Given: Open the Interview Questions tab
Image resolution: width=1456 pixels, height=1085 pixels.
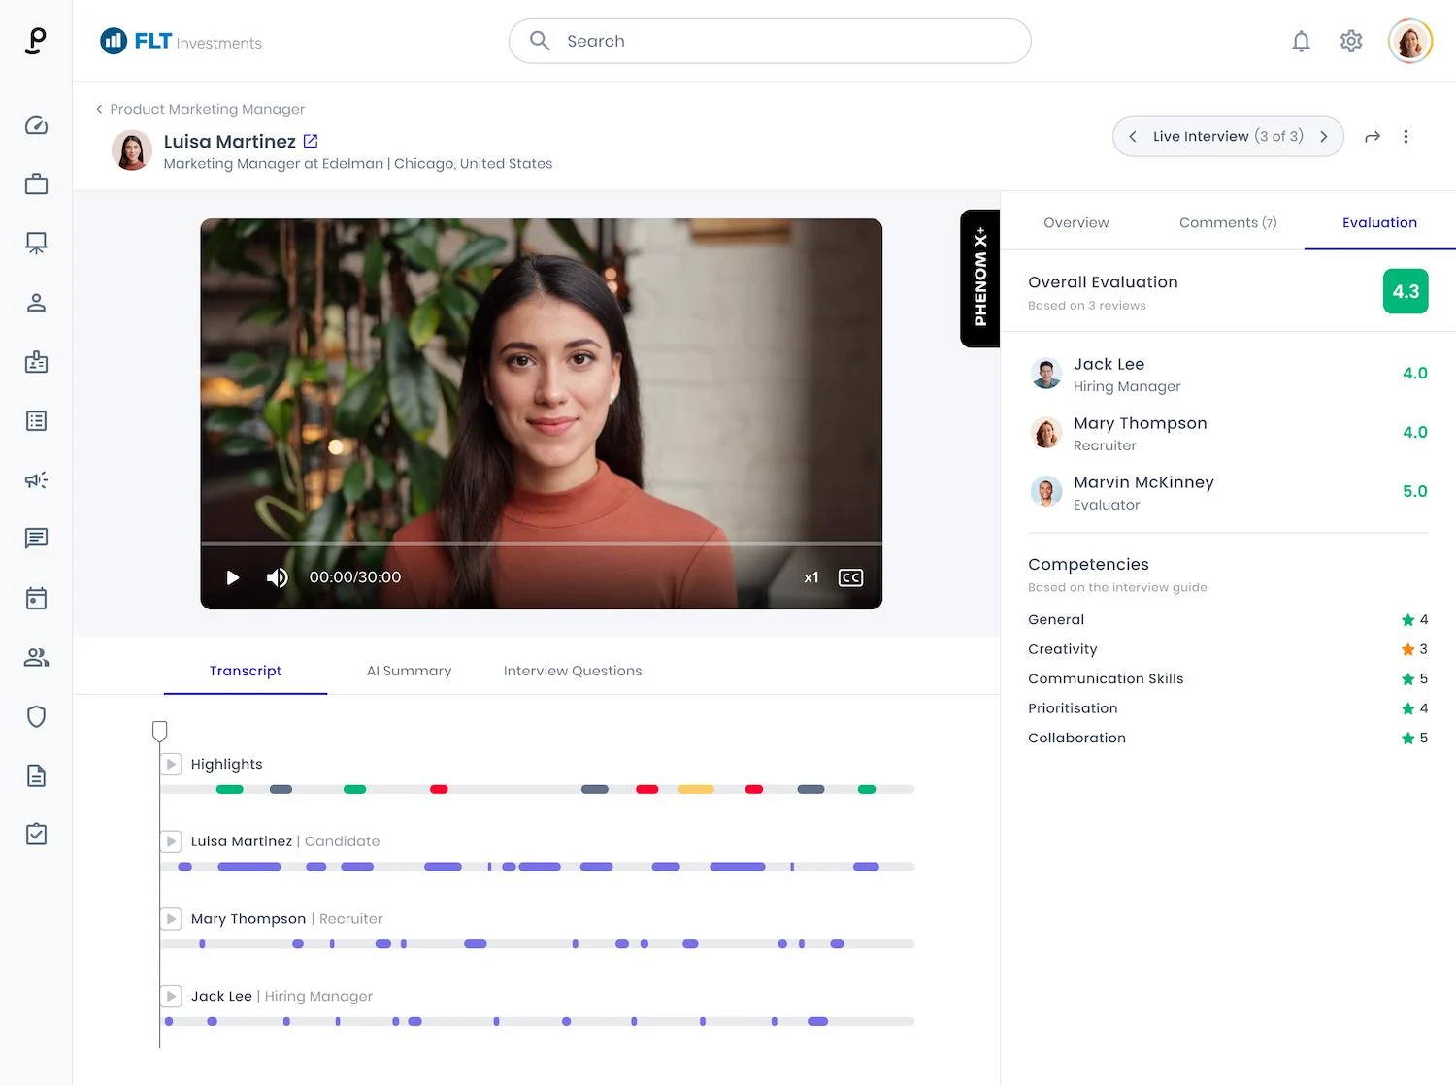Looking at the screenshot, I should click(x=573, y=671).
